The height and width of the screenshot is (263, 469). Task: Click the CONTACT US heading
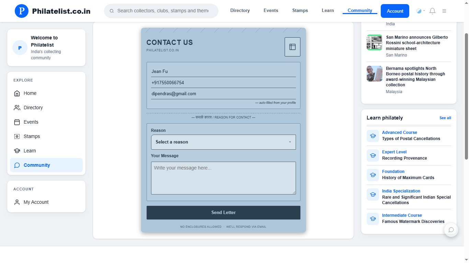point(170,42)
